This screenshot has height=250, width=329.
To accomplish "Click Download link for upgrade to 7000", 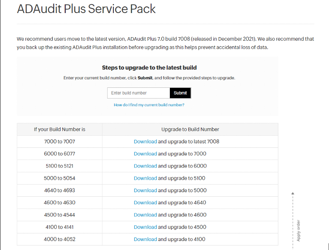I will coord(145,154).
